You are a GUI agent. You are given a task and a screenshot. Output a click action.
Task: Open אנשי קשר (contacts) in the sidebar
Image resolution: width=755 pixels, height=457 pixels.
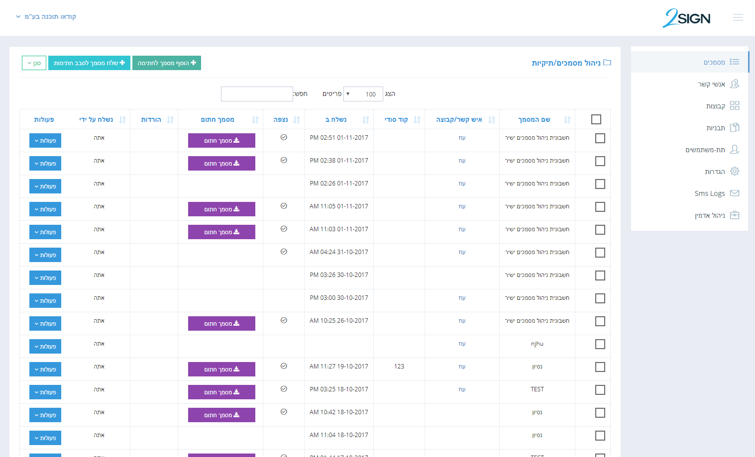(x=690, y=84)
